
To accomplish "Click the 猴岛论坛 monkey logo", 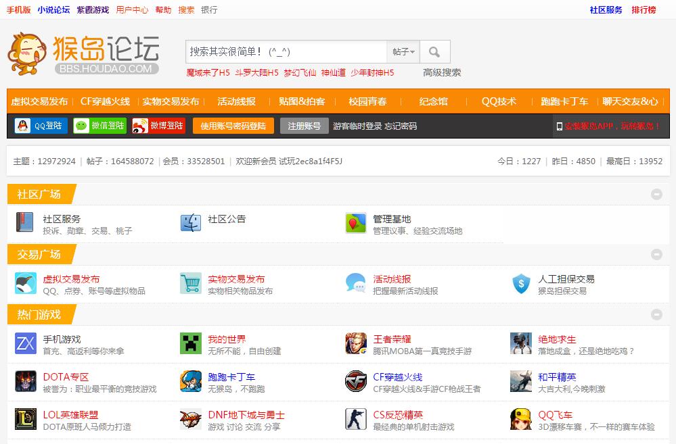I will 83,54.
